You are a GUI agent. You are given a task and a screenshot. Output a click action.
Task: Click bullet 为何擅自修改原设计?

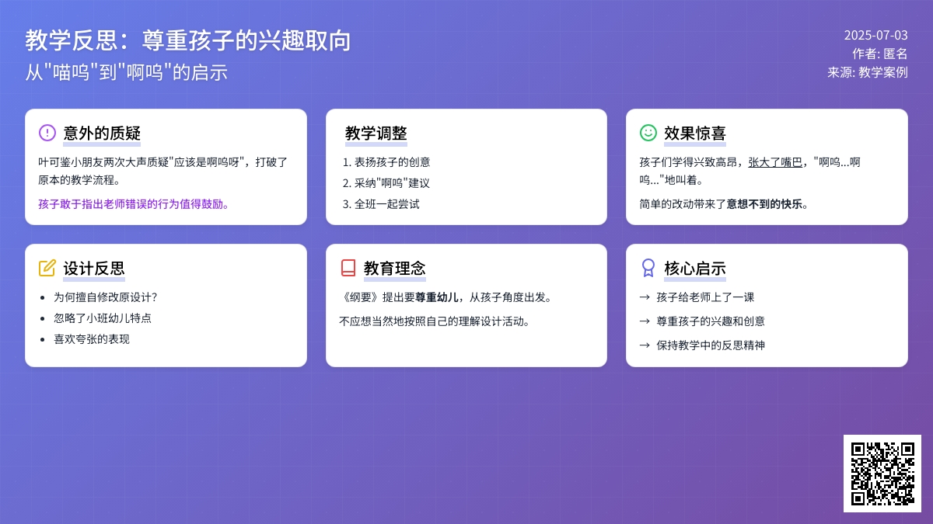coord(105,297)
